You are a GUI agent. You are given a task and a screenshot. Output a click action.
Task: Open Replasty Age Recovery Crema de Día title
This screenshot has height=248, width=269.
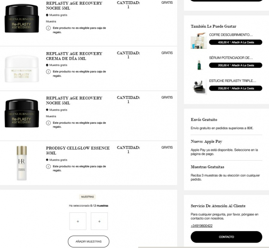click(x=74, y=56)
